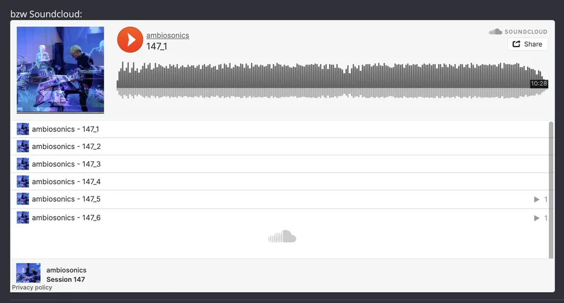Click the play count icon on 147_5
Viewport: 564px width, 303px height.
coord(537,199)
